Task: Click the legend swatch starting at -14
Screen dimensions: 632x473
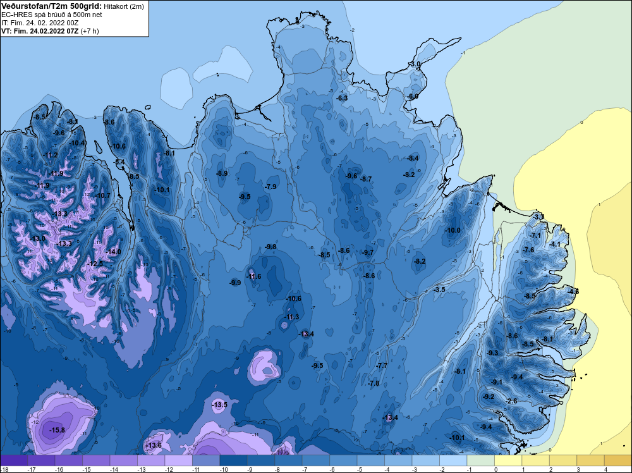Action: pyautogui.click(x=124, y=461)
